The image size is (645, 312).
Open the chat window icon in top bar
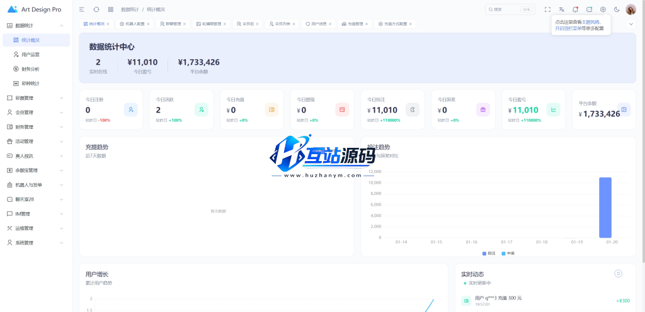tap(589, 9)
